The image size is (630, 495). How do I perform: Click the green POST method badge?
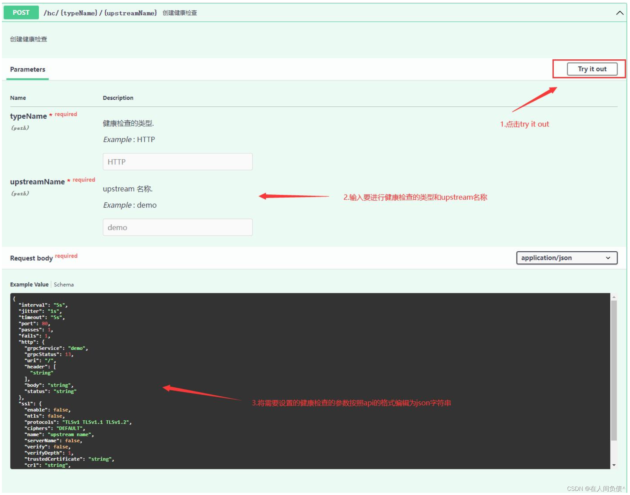(21, 12)
